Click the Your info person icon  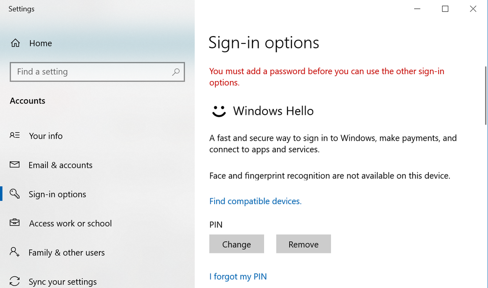tap(15, 136)
